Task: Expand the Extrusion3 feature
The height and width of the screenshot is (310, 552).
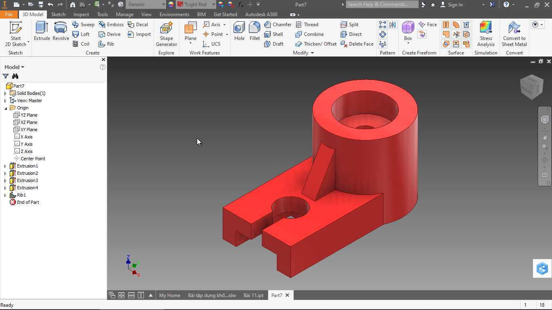Action: pos(5,180)
